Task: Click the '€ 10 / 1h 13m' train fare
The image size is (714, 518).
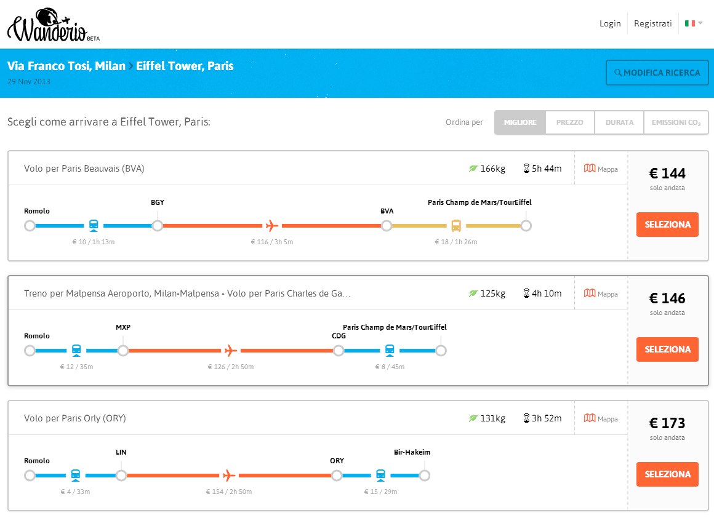Action: coord(94,242)
